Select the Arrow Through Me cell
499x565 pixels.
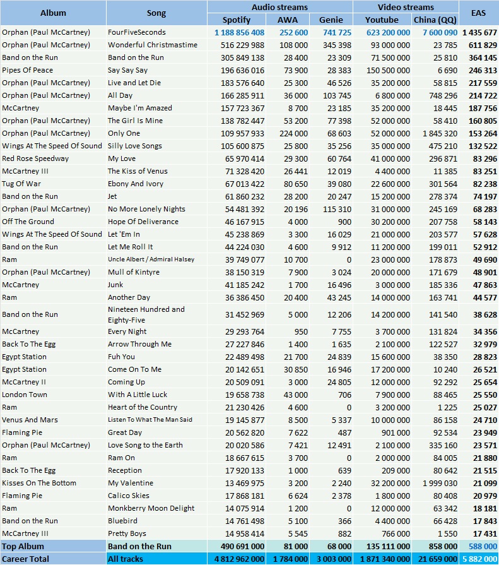[156, 344]
